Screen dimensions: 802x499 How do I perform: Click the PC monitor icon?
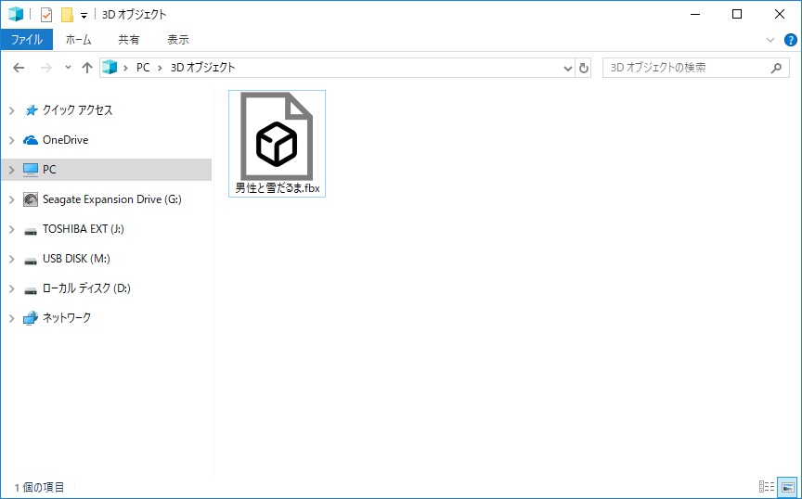[31, 170]
